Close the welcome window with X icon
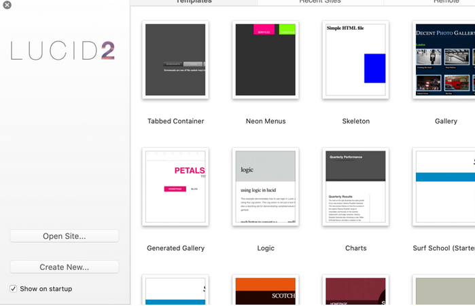 [x=7, y=5]
